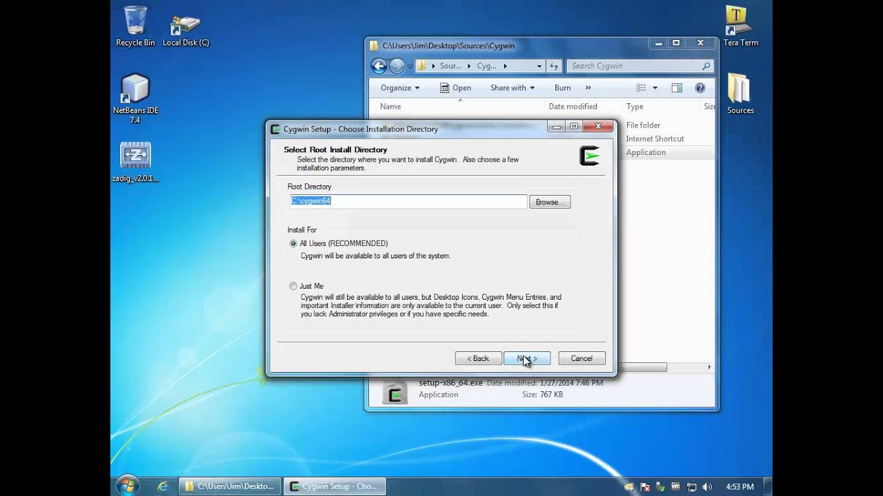
Task: Click the Root Directory path field
Action: point(408,201)
